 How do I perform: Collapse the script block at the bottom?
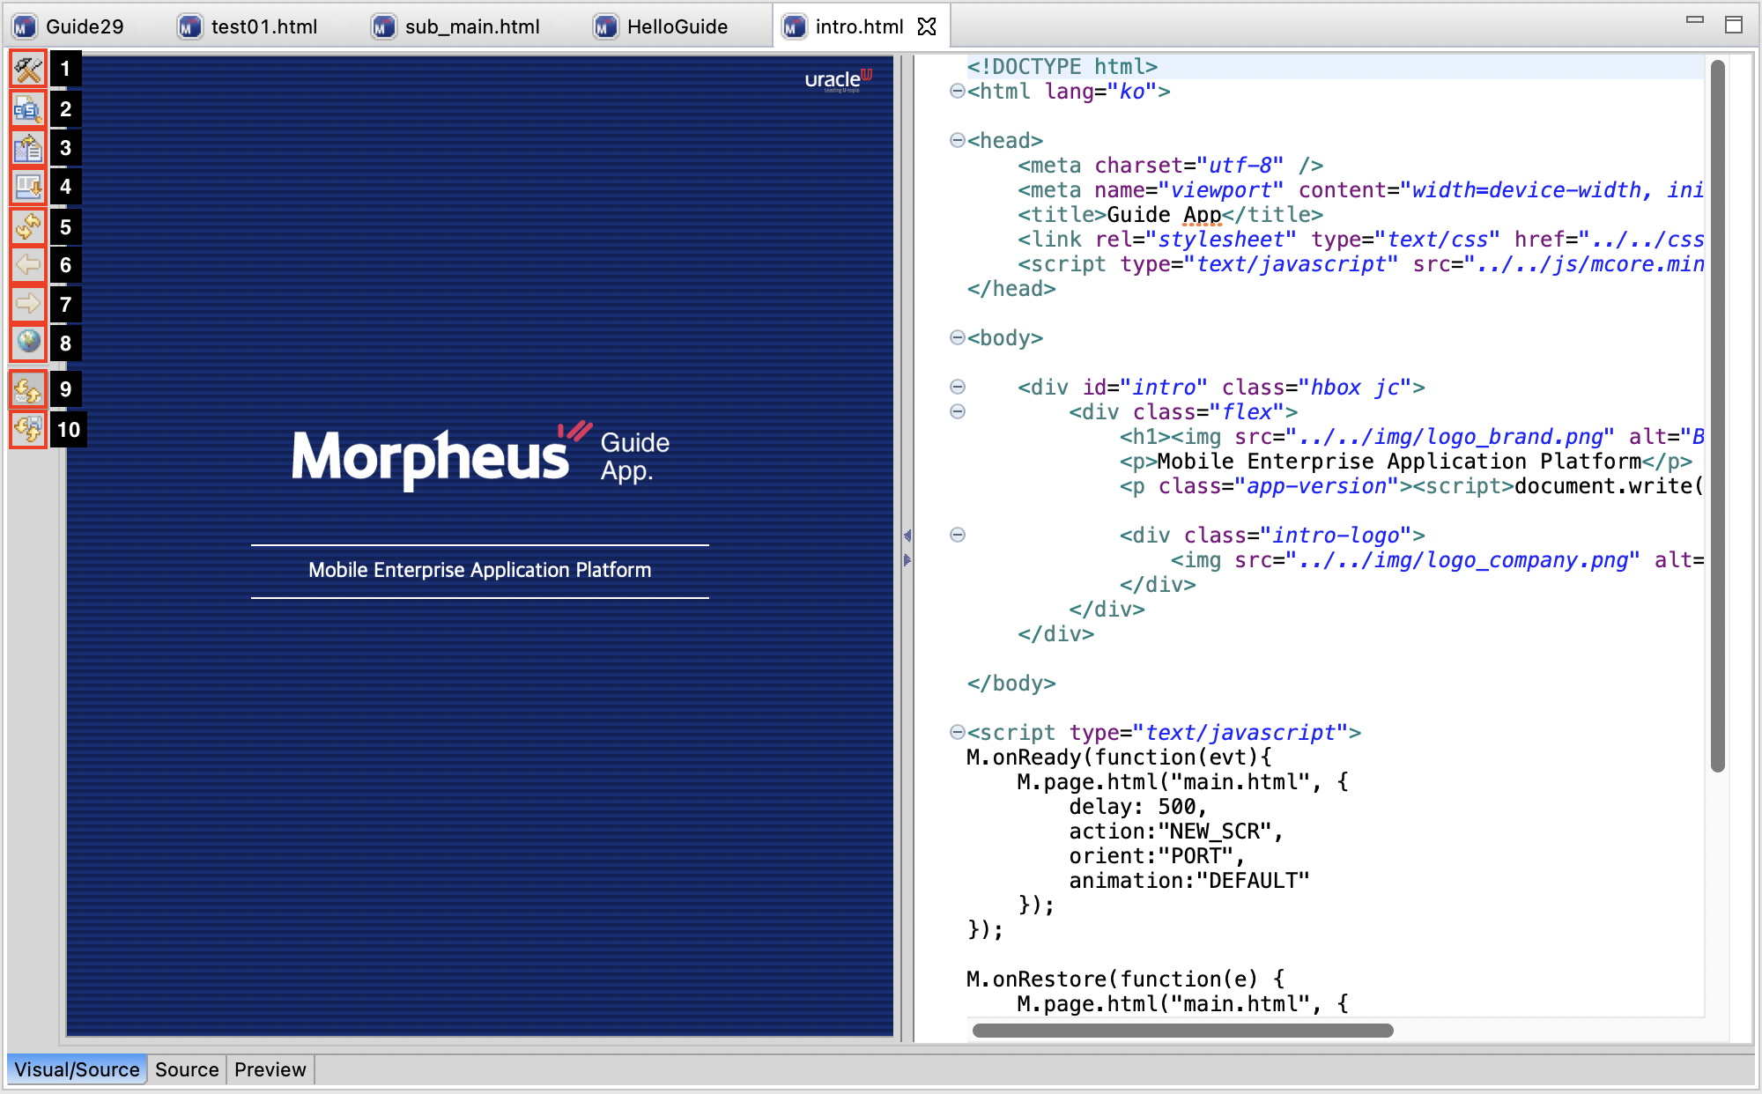coord(956,732)
